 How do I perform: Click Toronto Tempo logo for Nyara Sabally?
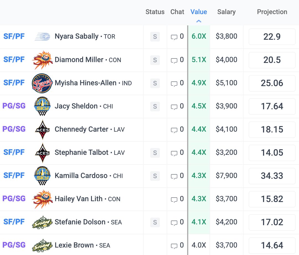(42, 36)
